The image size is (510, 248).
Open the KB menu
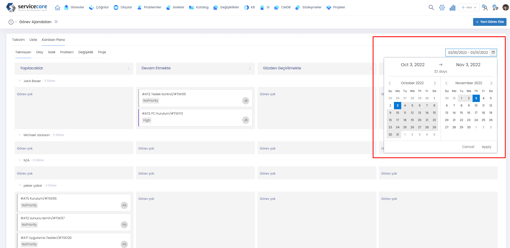[249, 7]
